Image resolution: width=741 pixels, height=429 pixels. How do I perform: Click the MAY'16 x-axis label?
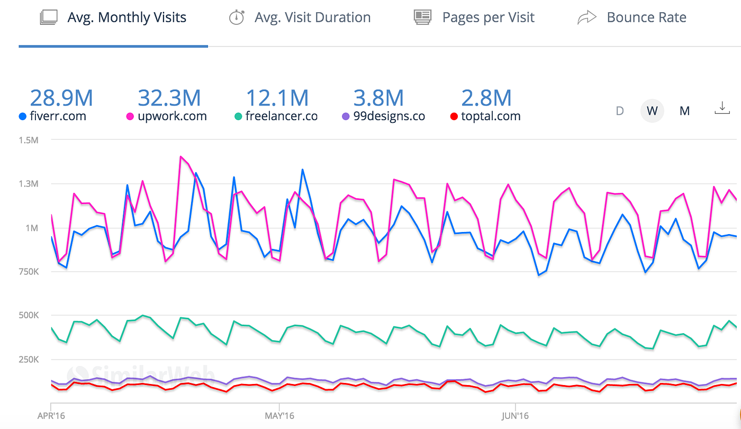[x=279, y=415]
